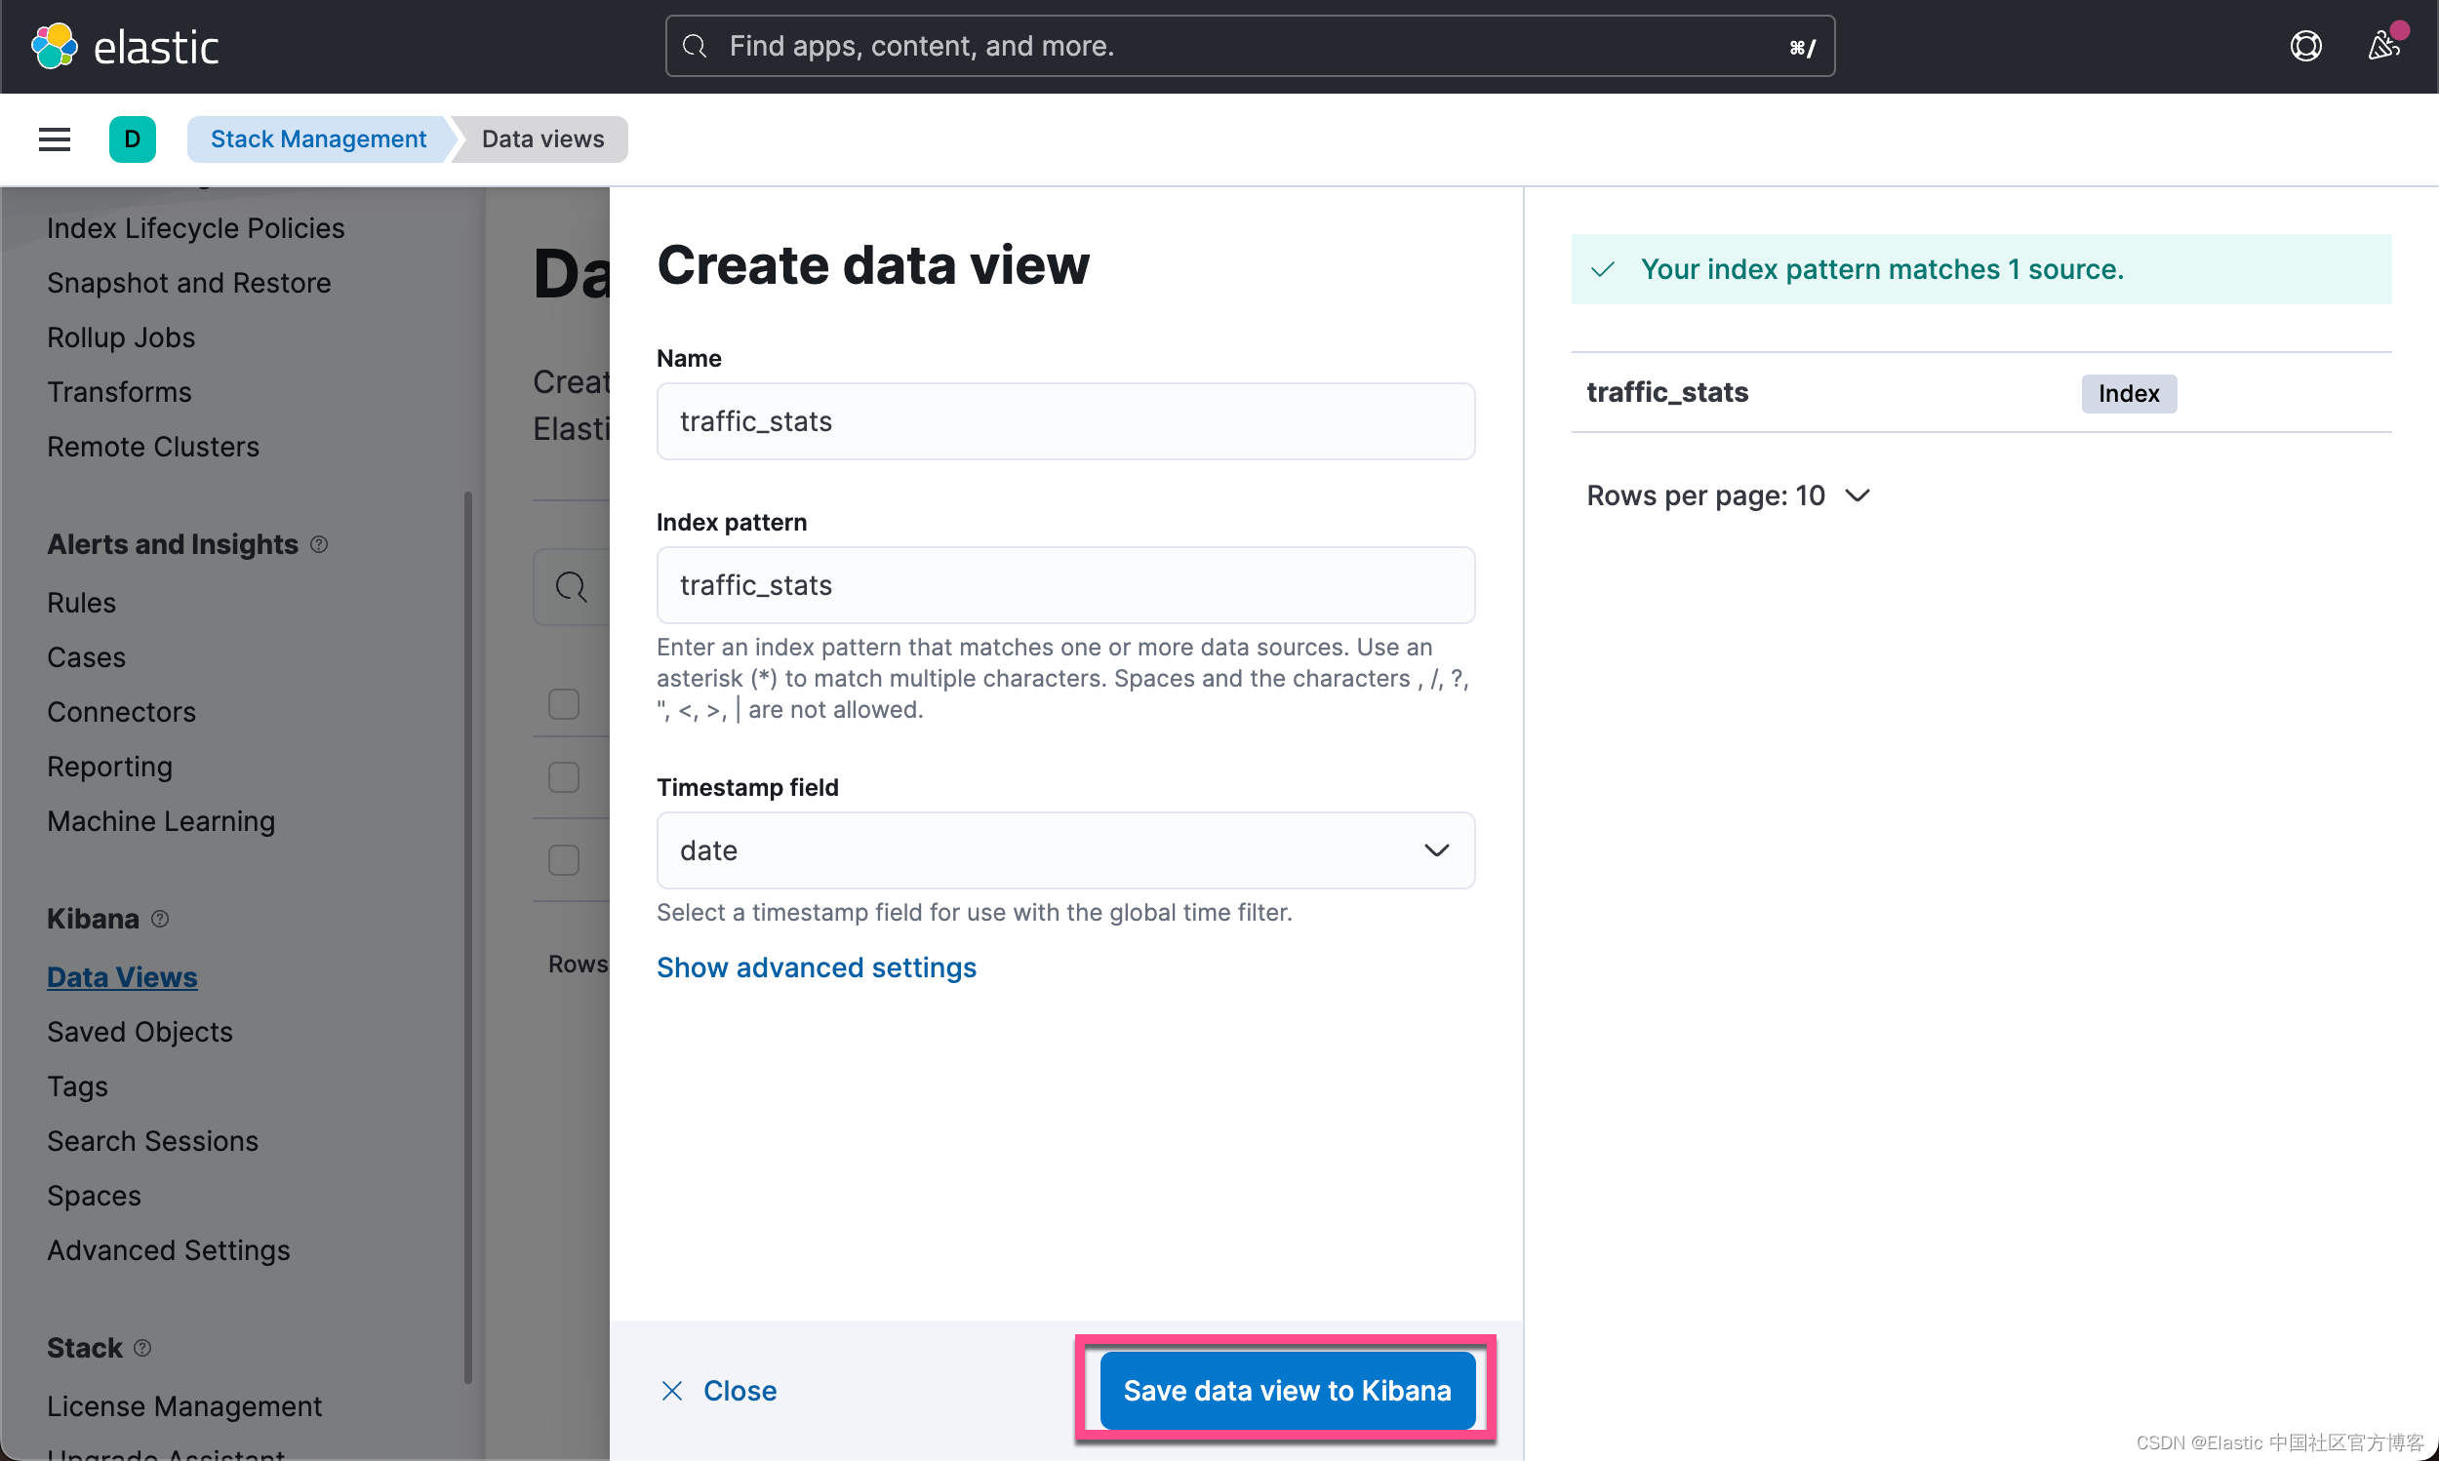Click the magnifier icon in the global search bar
This screenshot has height=1461, width=2439.
tap(697, 45)
